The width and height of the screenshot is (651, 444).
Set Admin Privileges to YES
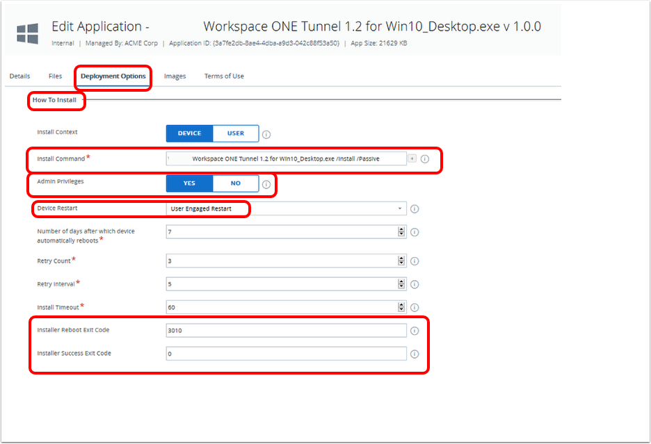point(189,183)
